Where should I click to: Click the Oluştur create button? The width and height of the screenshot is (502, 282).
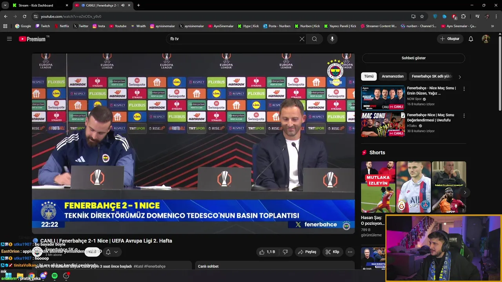coord(450,39)
